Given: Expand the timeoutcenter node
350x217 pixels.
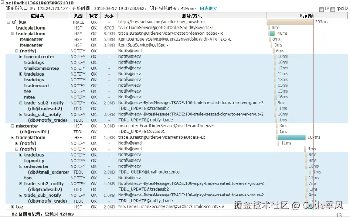Looking at the screenshot, I should pyautogui.click(x=21, y=57).
